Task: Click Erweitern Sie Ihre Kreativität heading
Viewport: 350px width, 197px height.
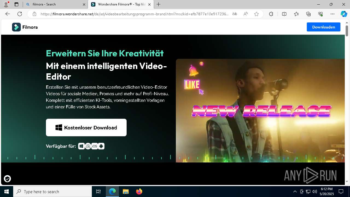Action: (x=105, y=53)
